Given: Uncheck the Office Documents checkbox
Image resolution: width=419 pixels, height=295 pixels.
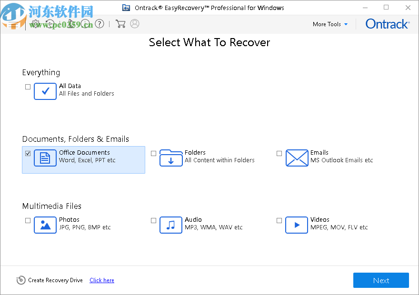Looking at the screenshot, I should tap(28, 153).
